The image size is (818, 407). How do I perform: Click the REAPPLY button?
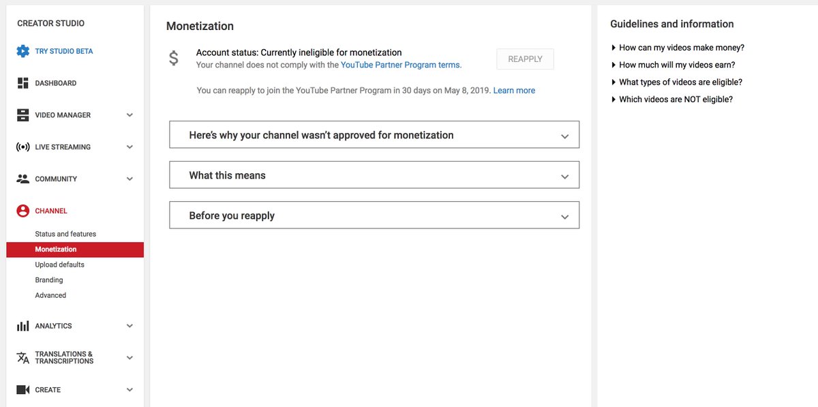pyautogui.click(x=525, y=59)
